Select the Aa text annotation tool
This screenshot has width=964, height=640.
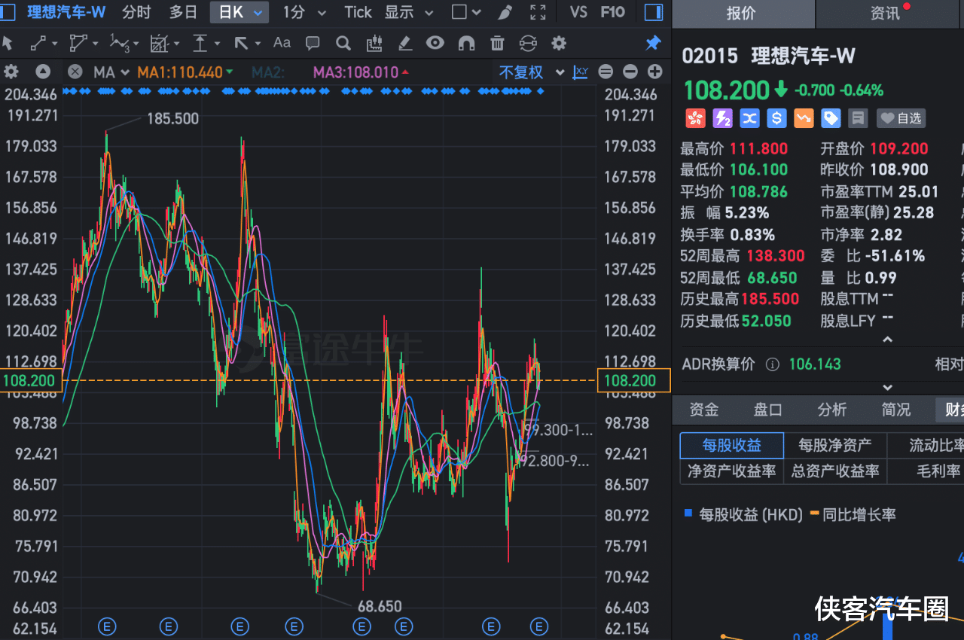[x=282, y=43]
